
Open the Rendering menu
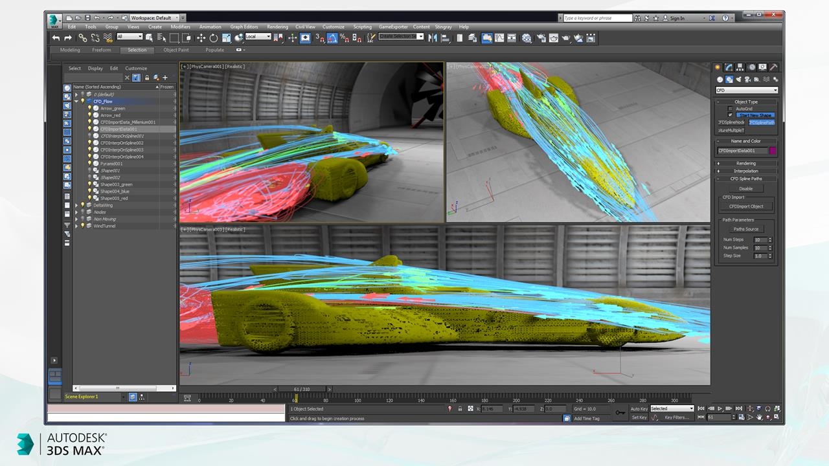277,27
